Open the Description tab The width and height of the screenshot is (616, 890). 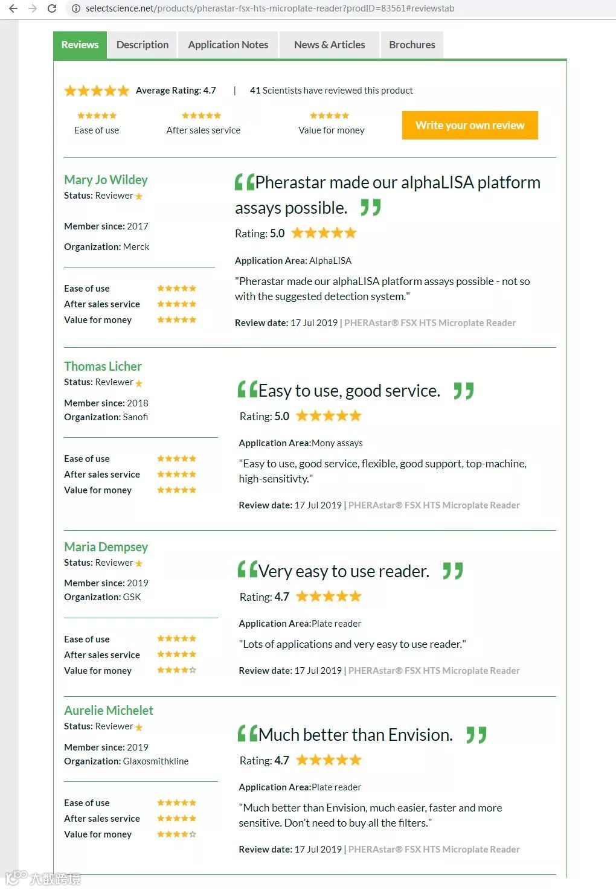click(143, 45)
